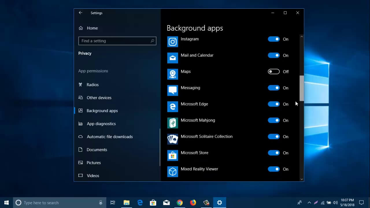Click the Microsoft Mahjong app icon
Screen dimensions: 370x208
(173, 123)
